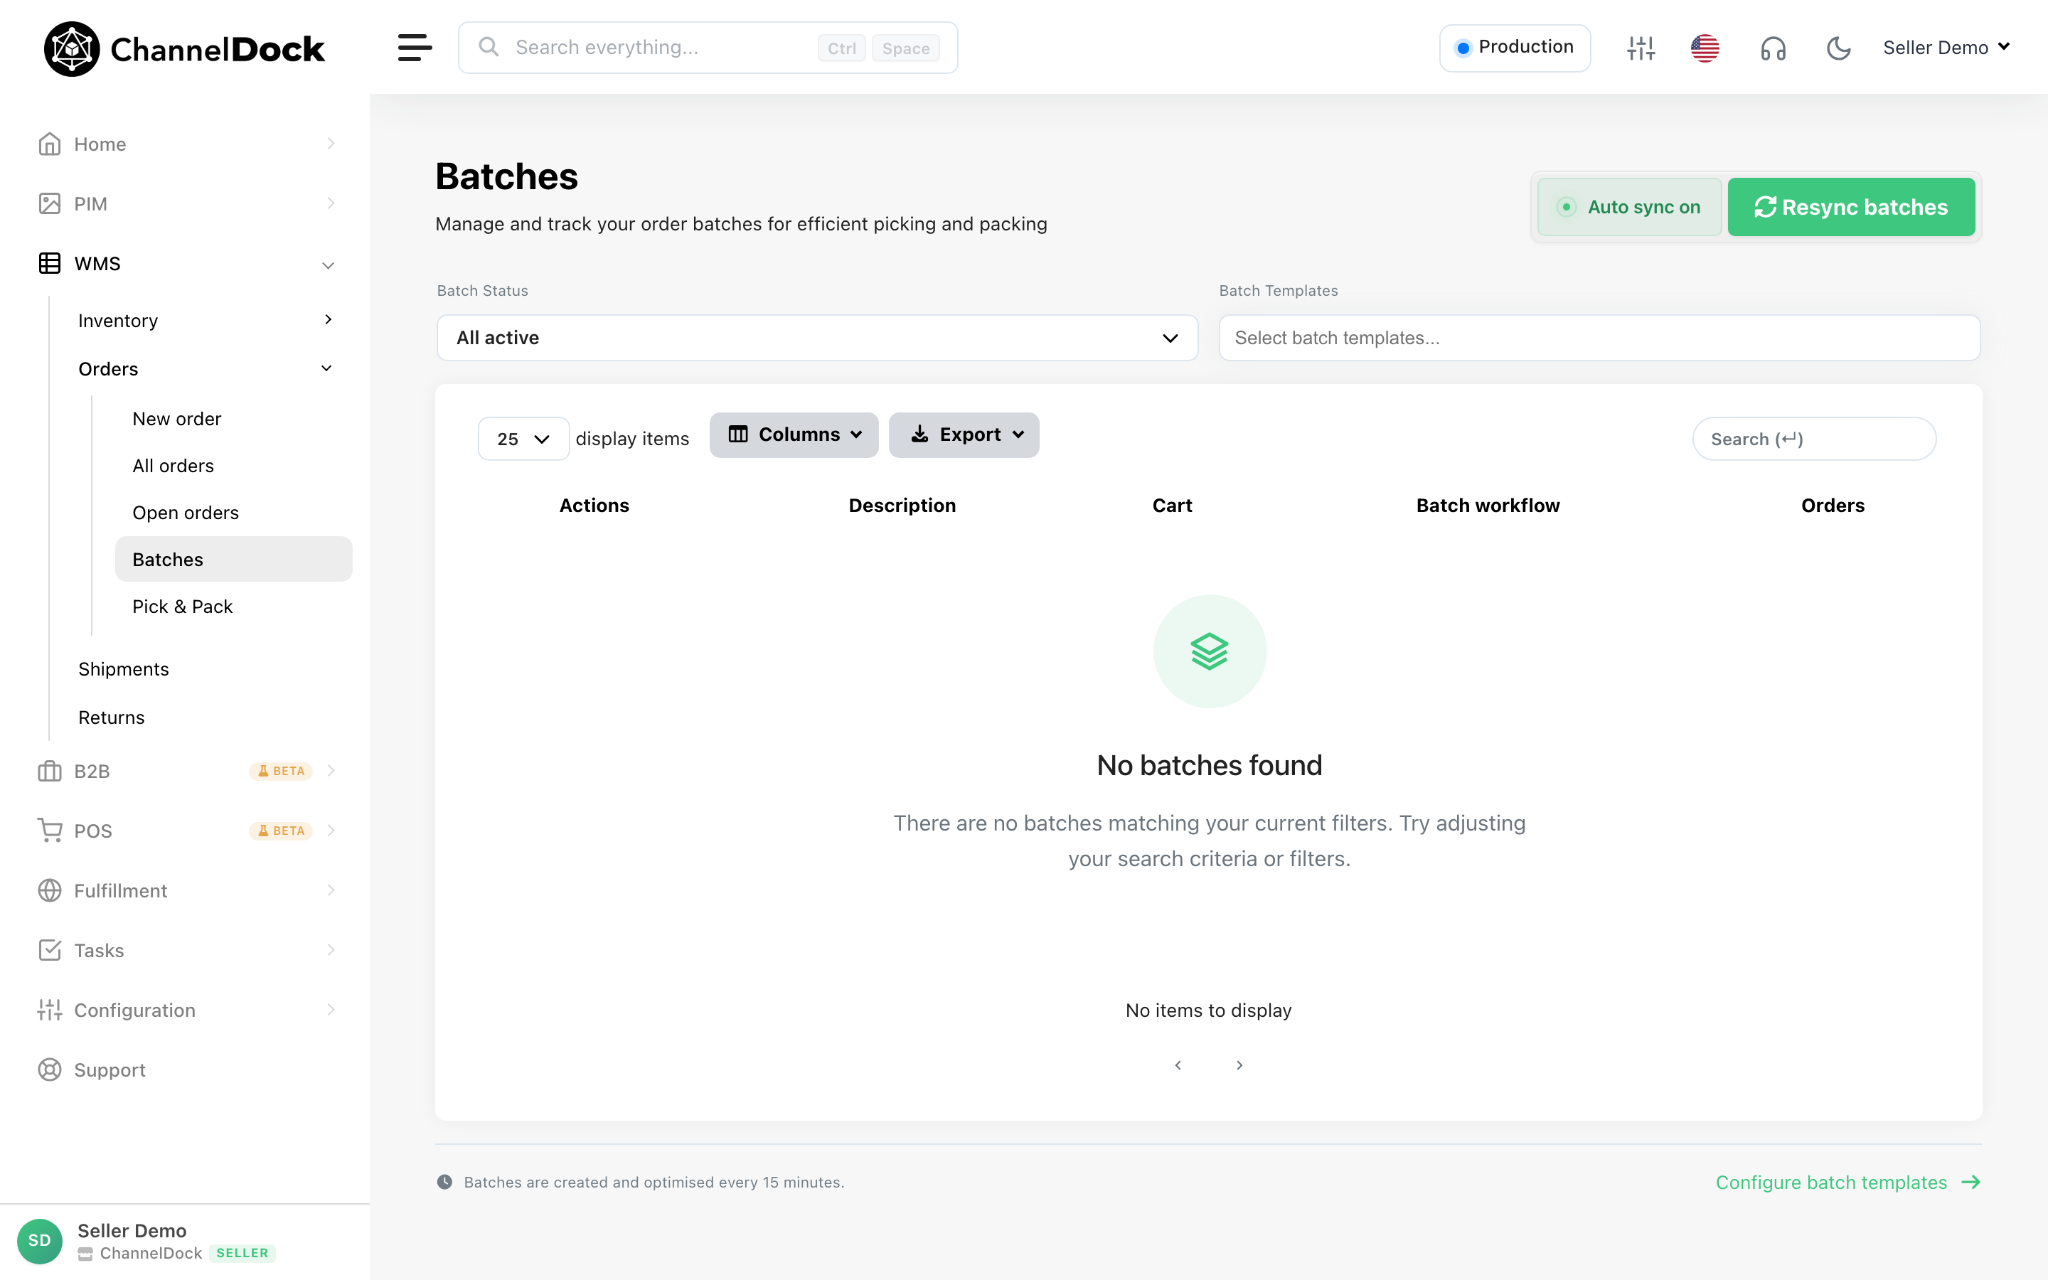Toggle the Production environment indicator
Image resolution: width=2048 pixels, height=1280 pixels.
pyautogui.click(x=1514, y=48)
